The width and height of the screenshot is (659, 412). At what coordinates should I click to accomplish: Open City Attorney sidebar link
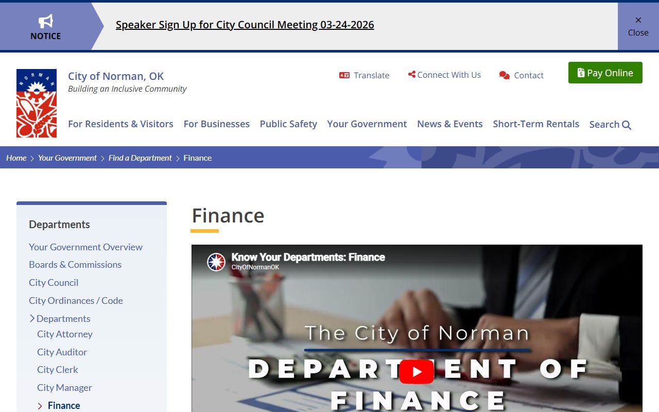[x=65, y=334]
